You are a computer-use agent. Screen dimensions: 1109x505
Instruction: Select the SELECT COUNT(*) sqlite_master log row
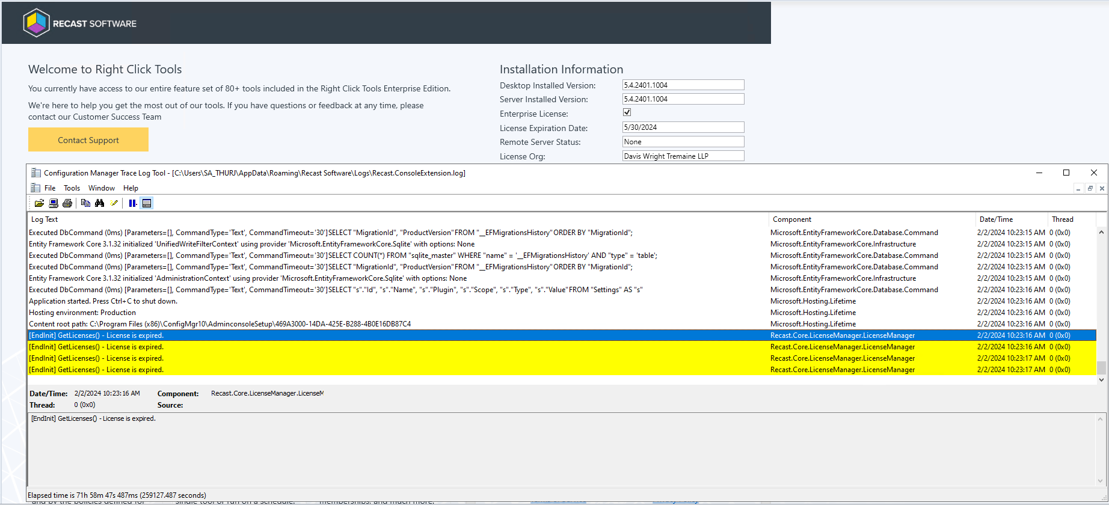tap(562, 256)
